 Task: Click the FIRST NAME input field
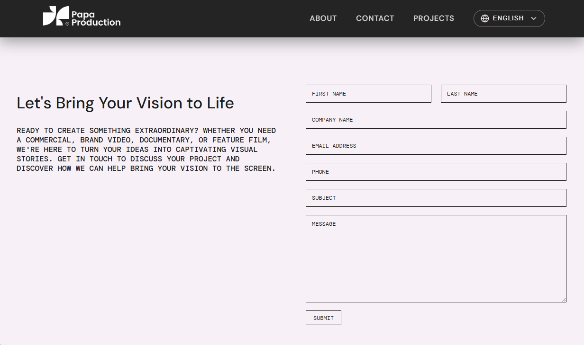point(368,94)
